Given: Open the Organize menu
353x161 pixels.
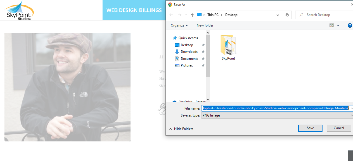Looking at the screenshot, I should pos(179,25).
